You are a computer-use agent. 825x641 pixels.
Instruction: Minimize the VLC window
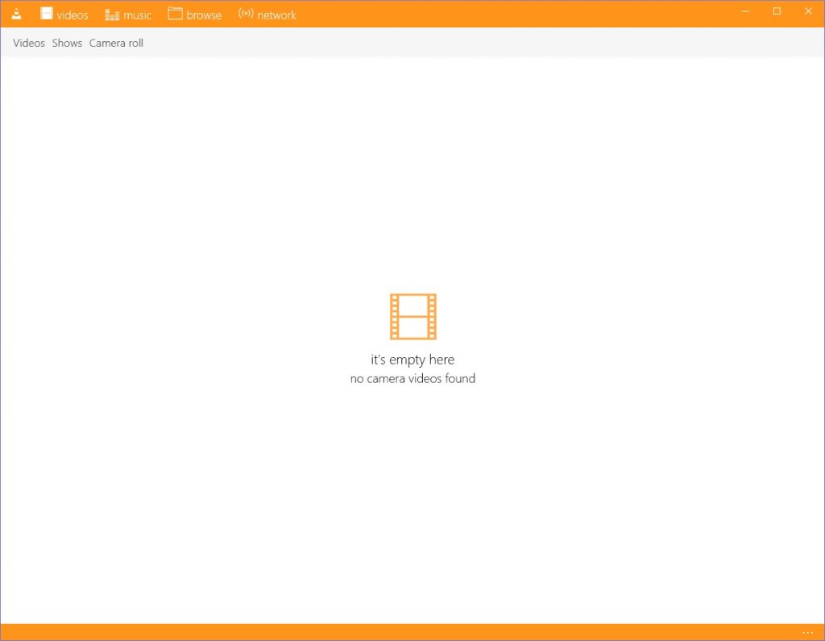[744, 11]
